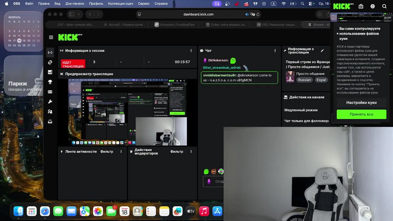Click the Wi-Fi icon in the menu bar

pyautogui.click(x=284, y=4)
